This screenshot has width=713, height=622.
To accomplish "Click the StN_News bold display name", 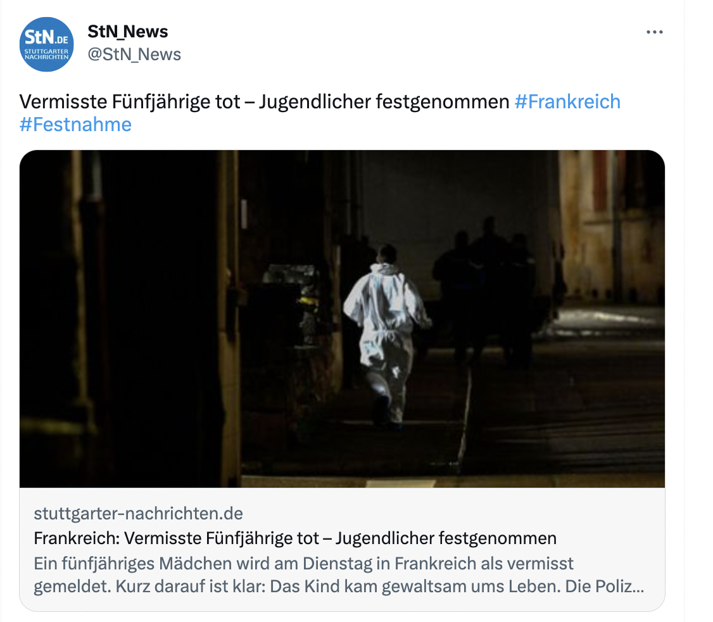I will coord(128,32).
